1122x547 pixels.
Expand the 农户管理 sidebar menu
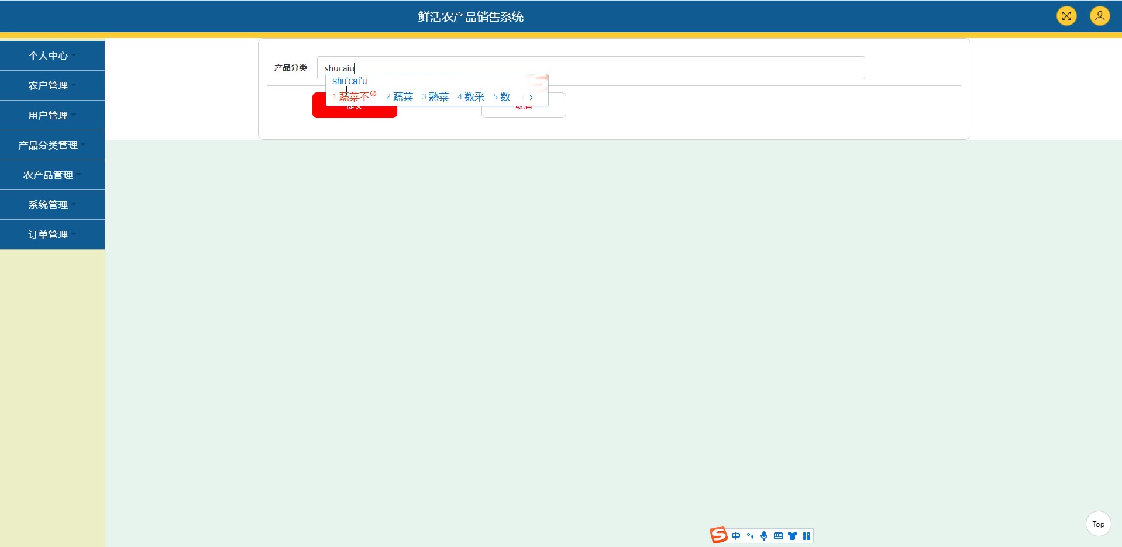pos(53,85)
